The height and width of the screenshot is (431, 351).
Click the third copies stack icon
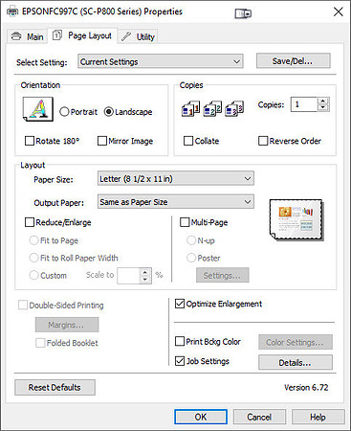click(x=234, y=109)
